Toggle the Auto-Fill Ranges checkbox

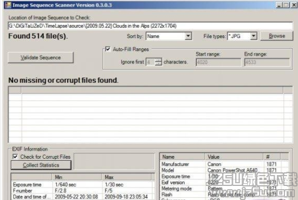(108, 49)
